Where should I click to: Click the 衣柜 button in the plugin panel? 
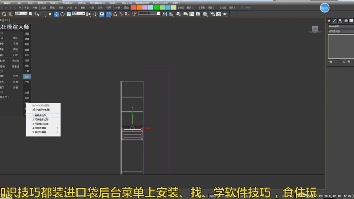point(16,43)
